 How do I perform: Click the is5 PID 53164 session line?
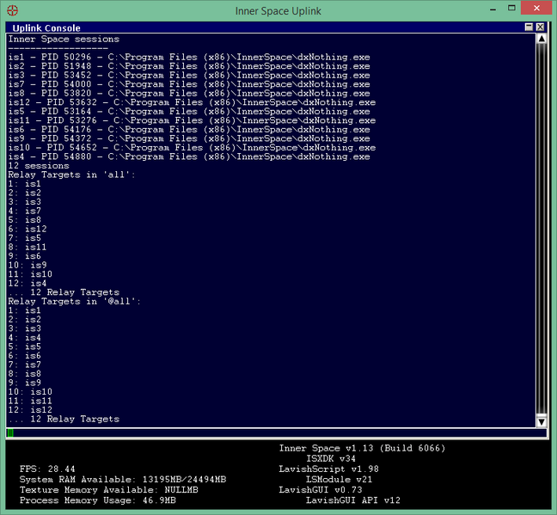tap(189, 112)
